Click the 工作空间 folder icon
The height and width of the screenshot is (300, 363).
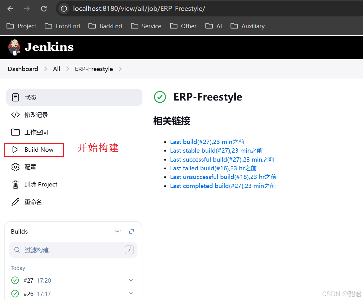click(x=16, y=132)
